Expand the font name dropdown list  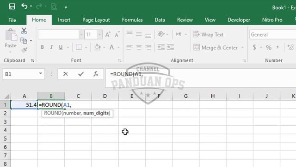pyautogui.click(x=81, y=34)
